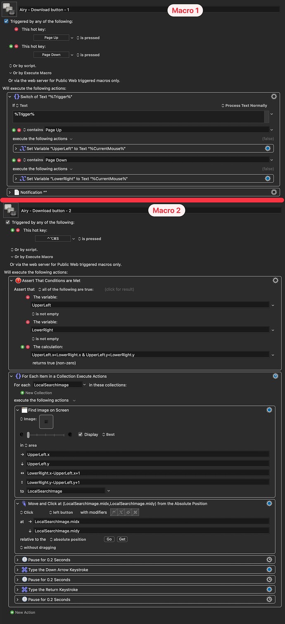
Task: Click the Command modifier in Move and Click
Action: pyautogui.click(x=135, y=512)
